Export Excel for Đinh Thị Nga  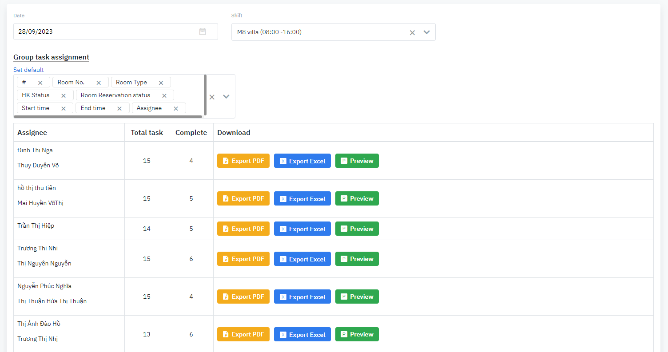click(302, 161)
